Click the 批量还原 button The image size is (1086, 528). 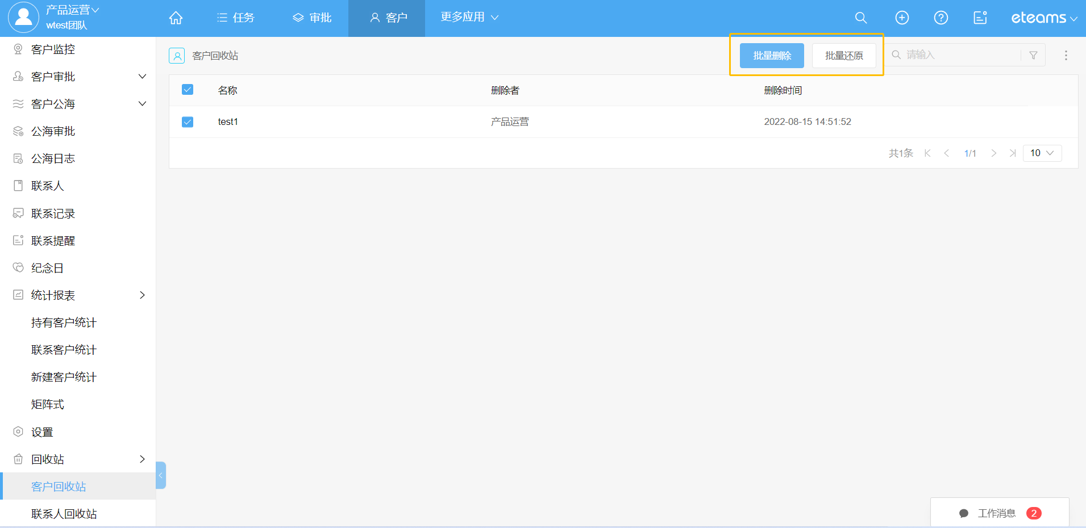click(843, 56)
